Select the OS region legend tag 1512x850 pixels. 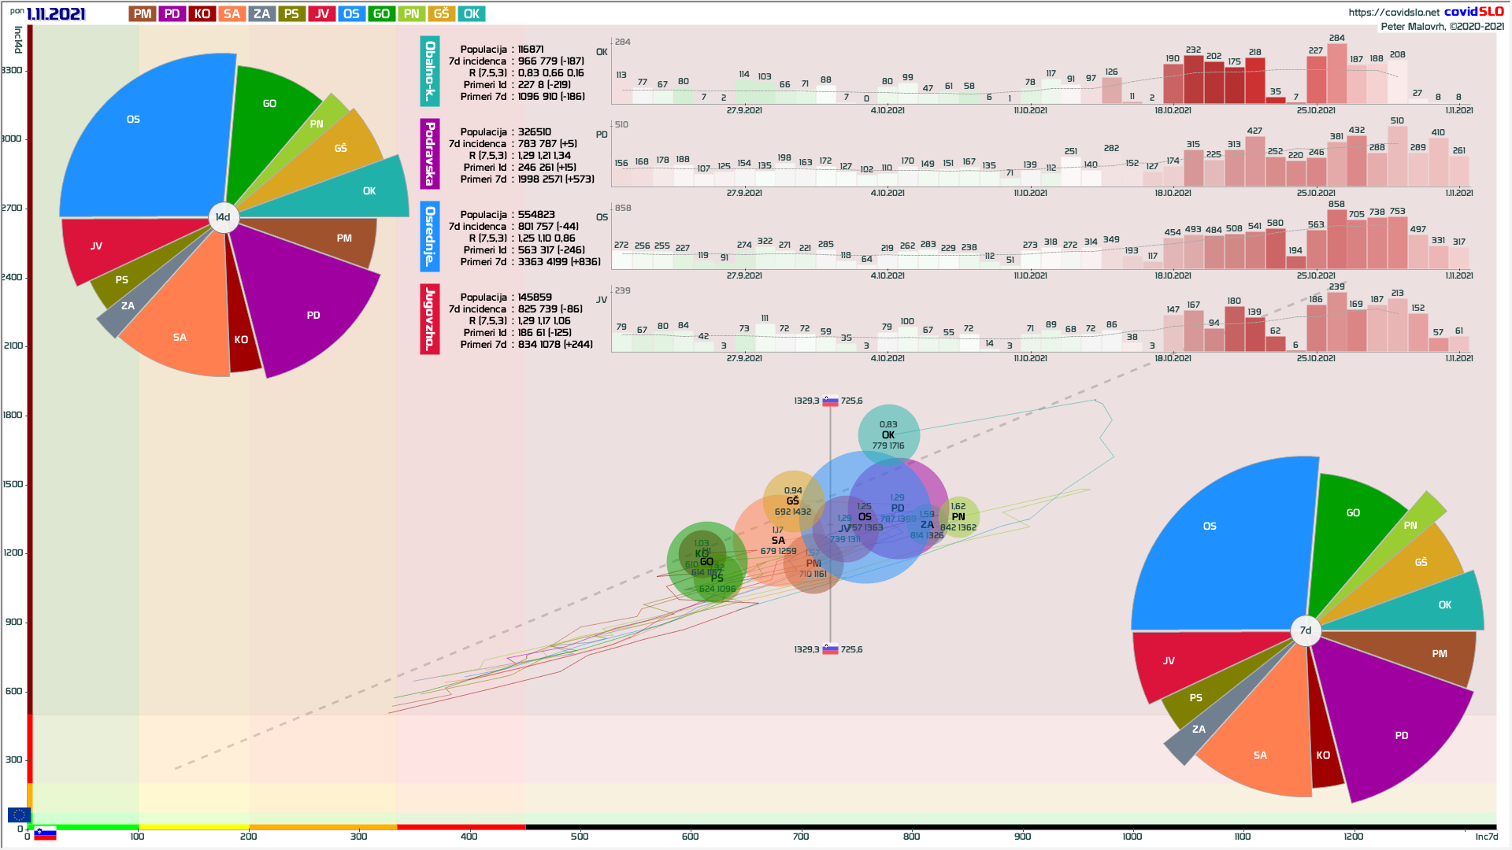point(351,14)
